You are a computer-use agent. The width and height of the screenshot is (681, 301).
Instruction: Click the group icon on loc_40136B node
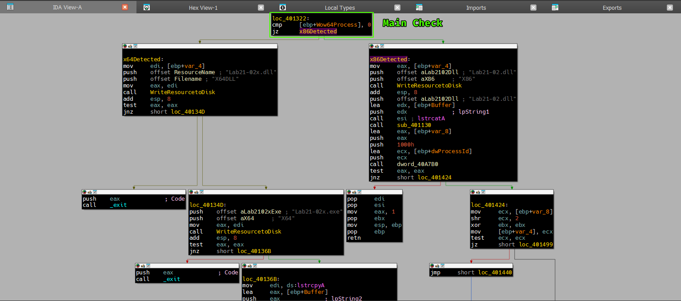(256, 265)
